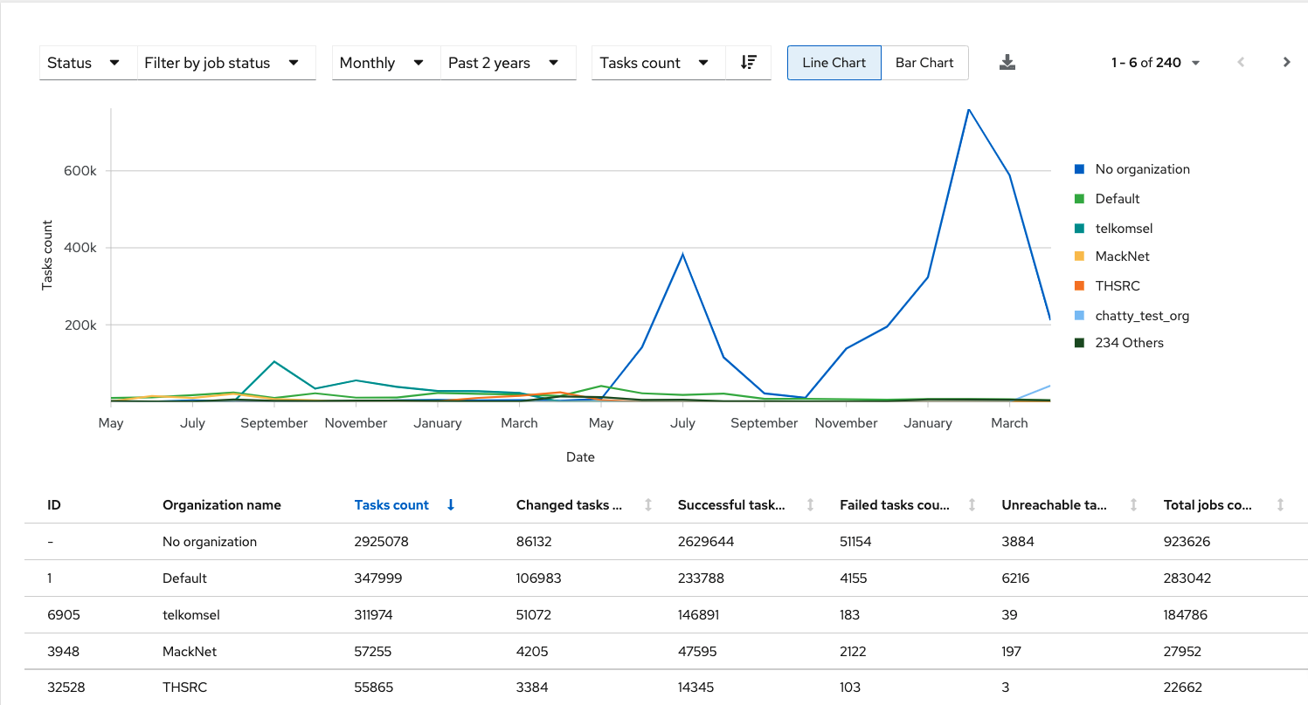
Task: Toggle chatty_test_org legend light blue swatch
Action: click(1080, 316)
